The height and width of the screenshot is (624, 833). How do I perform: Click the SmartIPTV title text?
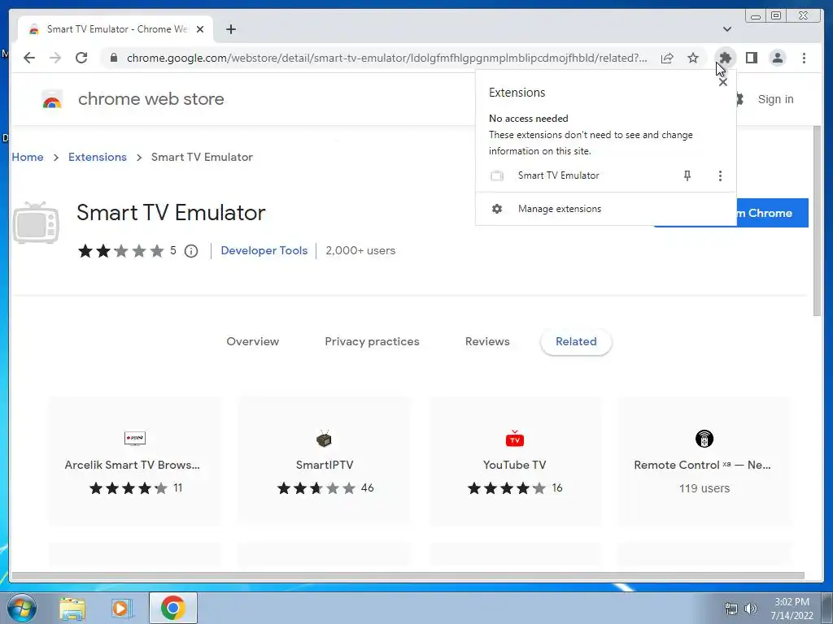coord(324,465)
